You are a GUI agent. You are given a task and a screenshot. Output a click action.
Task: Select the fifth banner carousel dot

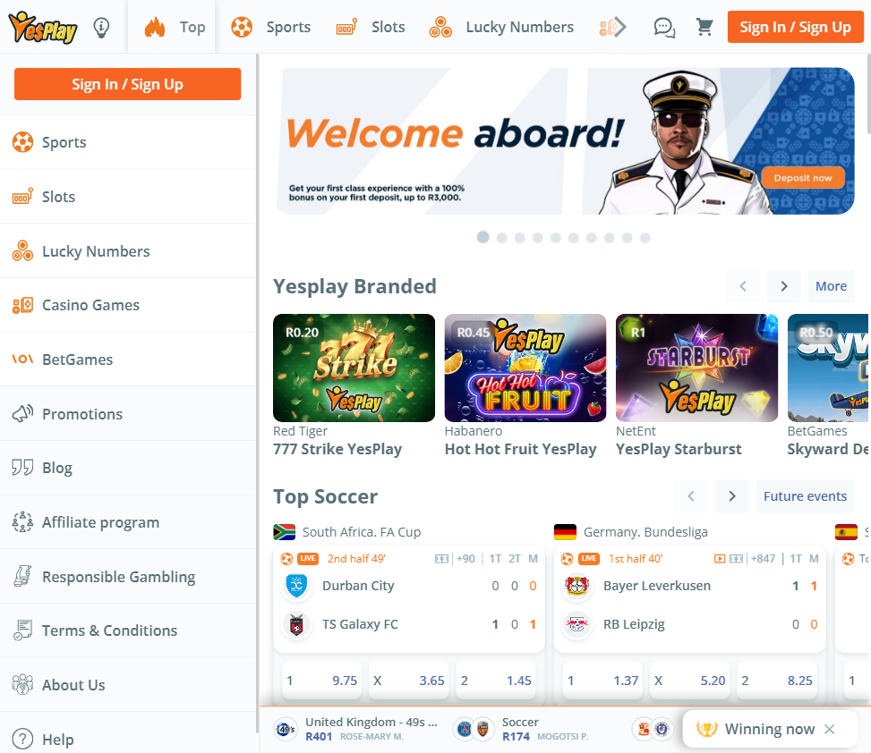(x=556, y=238)
